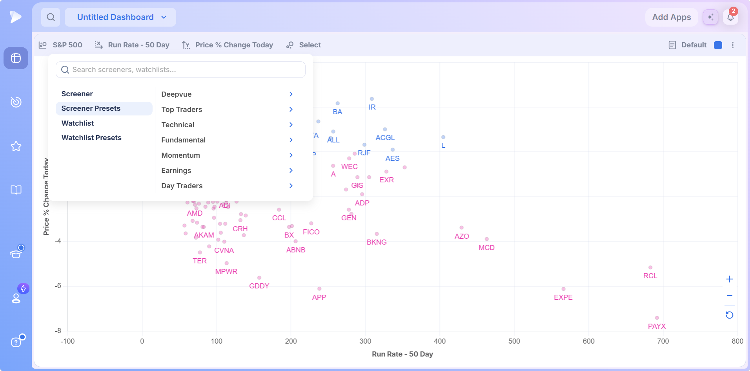The image size is (750, 371).
Task: Expand the Earnings presets submenu
Action: (x=227, y=171)
